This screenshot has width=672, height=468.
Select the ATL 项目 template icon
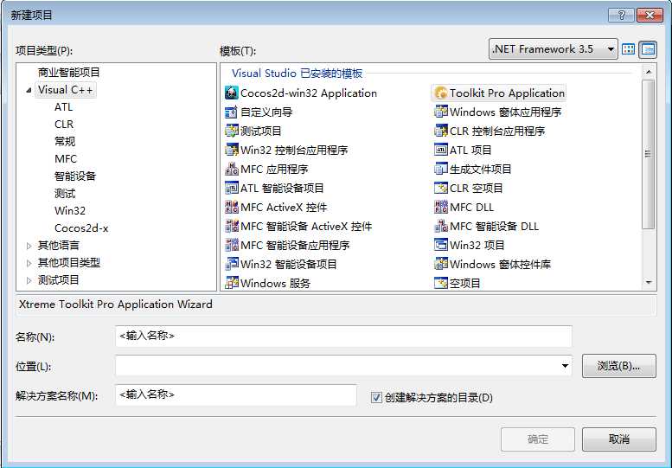click(x=440, y=150)
